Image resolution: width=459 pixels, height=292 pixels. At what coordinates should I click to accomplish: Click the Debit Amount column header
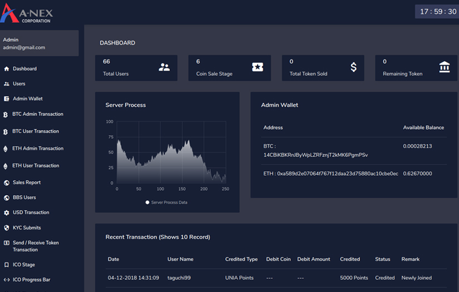[314, 259]
